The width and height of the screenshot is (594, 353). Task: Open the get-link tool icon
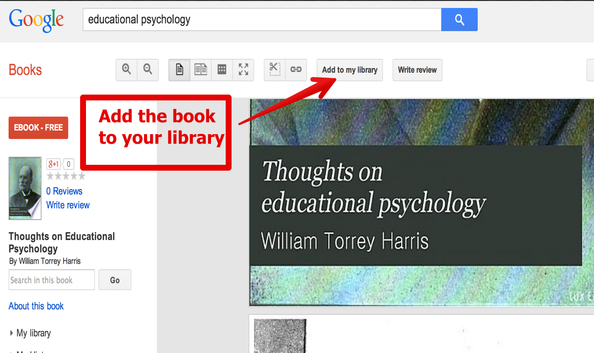pyautogui.click(x=296, y=70)
